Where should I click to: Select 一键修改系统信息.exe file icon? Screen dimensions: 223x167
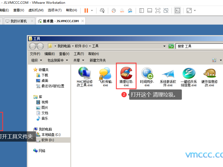[x=189, y=77]
